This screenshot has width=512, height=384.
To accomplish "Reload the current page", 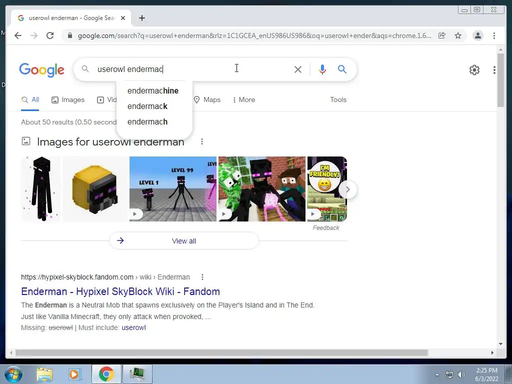I will click(50, 35).
